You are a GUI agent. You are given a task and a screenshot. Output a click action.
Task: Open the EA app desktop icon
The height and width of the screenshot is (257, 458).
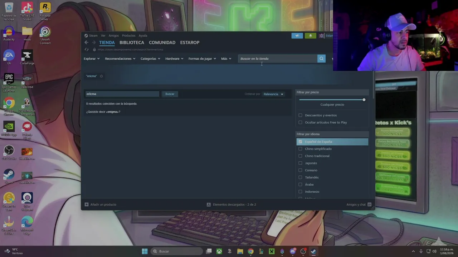(x=9, y=57)
